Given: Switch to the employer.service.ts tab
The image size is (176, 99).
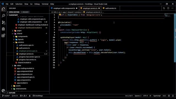Looking at the screenshot, I should click(90, 8).
